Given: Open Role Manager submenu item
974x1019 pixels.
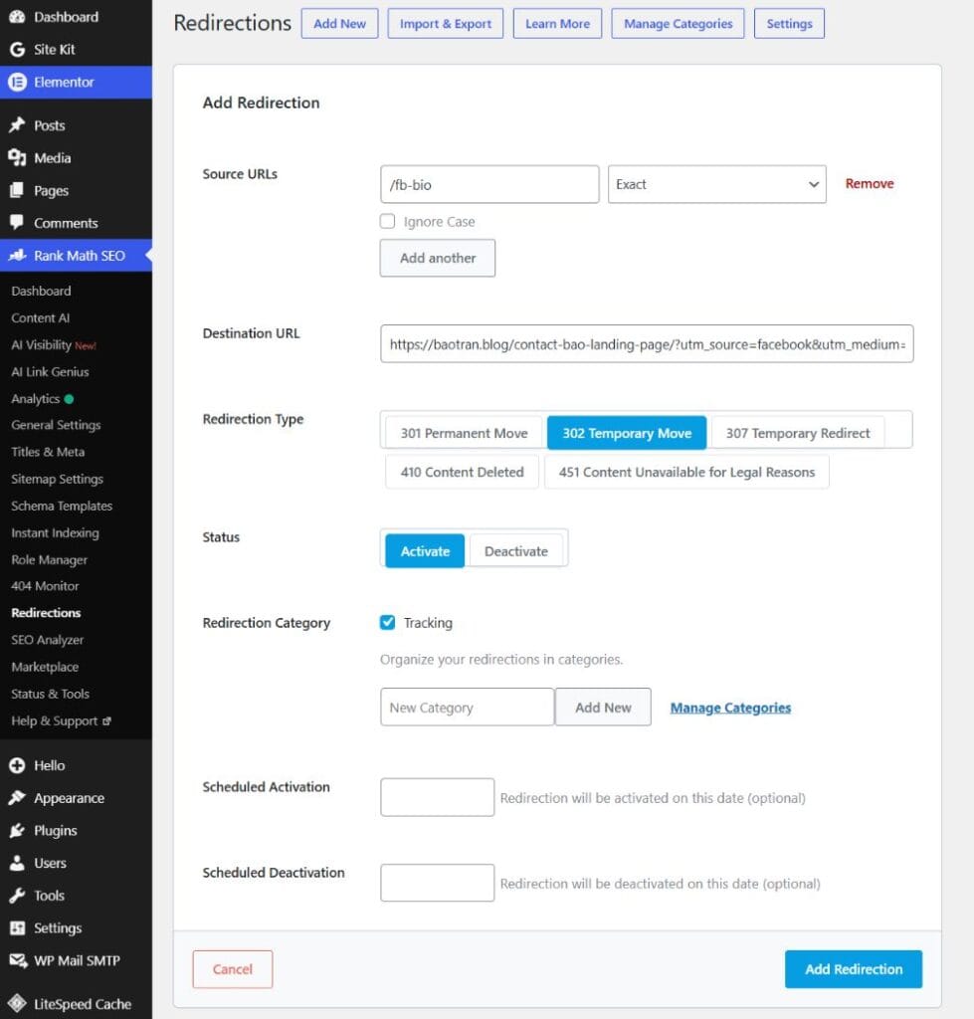Looking at the screenshot, I should (x=49, y=559).
